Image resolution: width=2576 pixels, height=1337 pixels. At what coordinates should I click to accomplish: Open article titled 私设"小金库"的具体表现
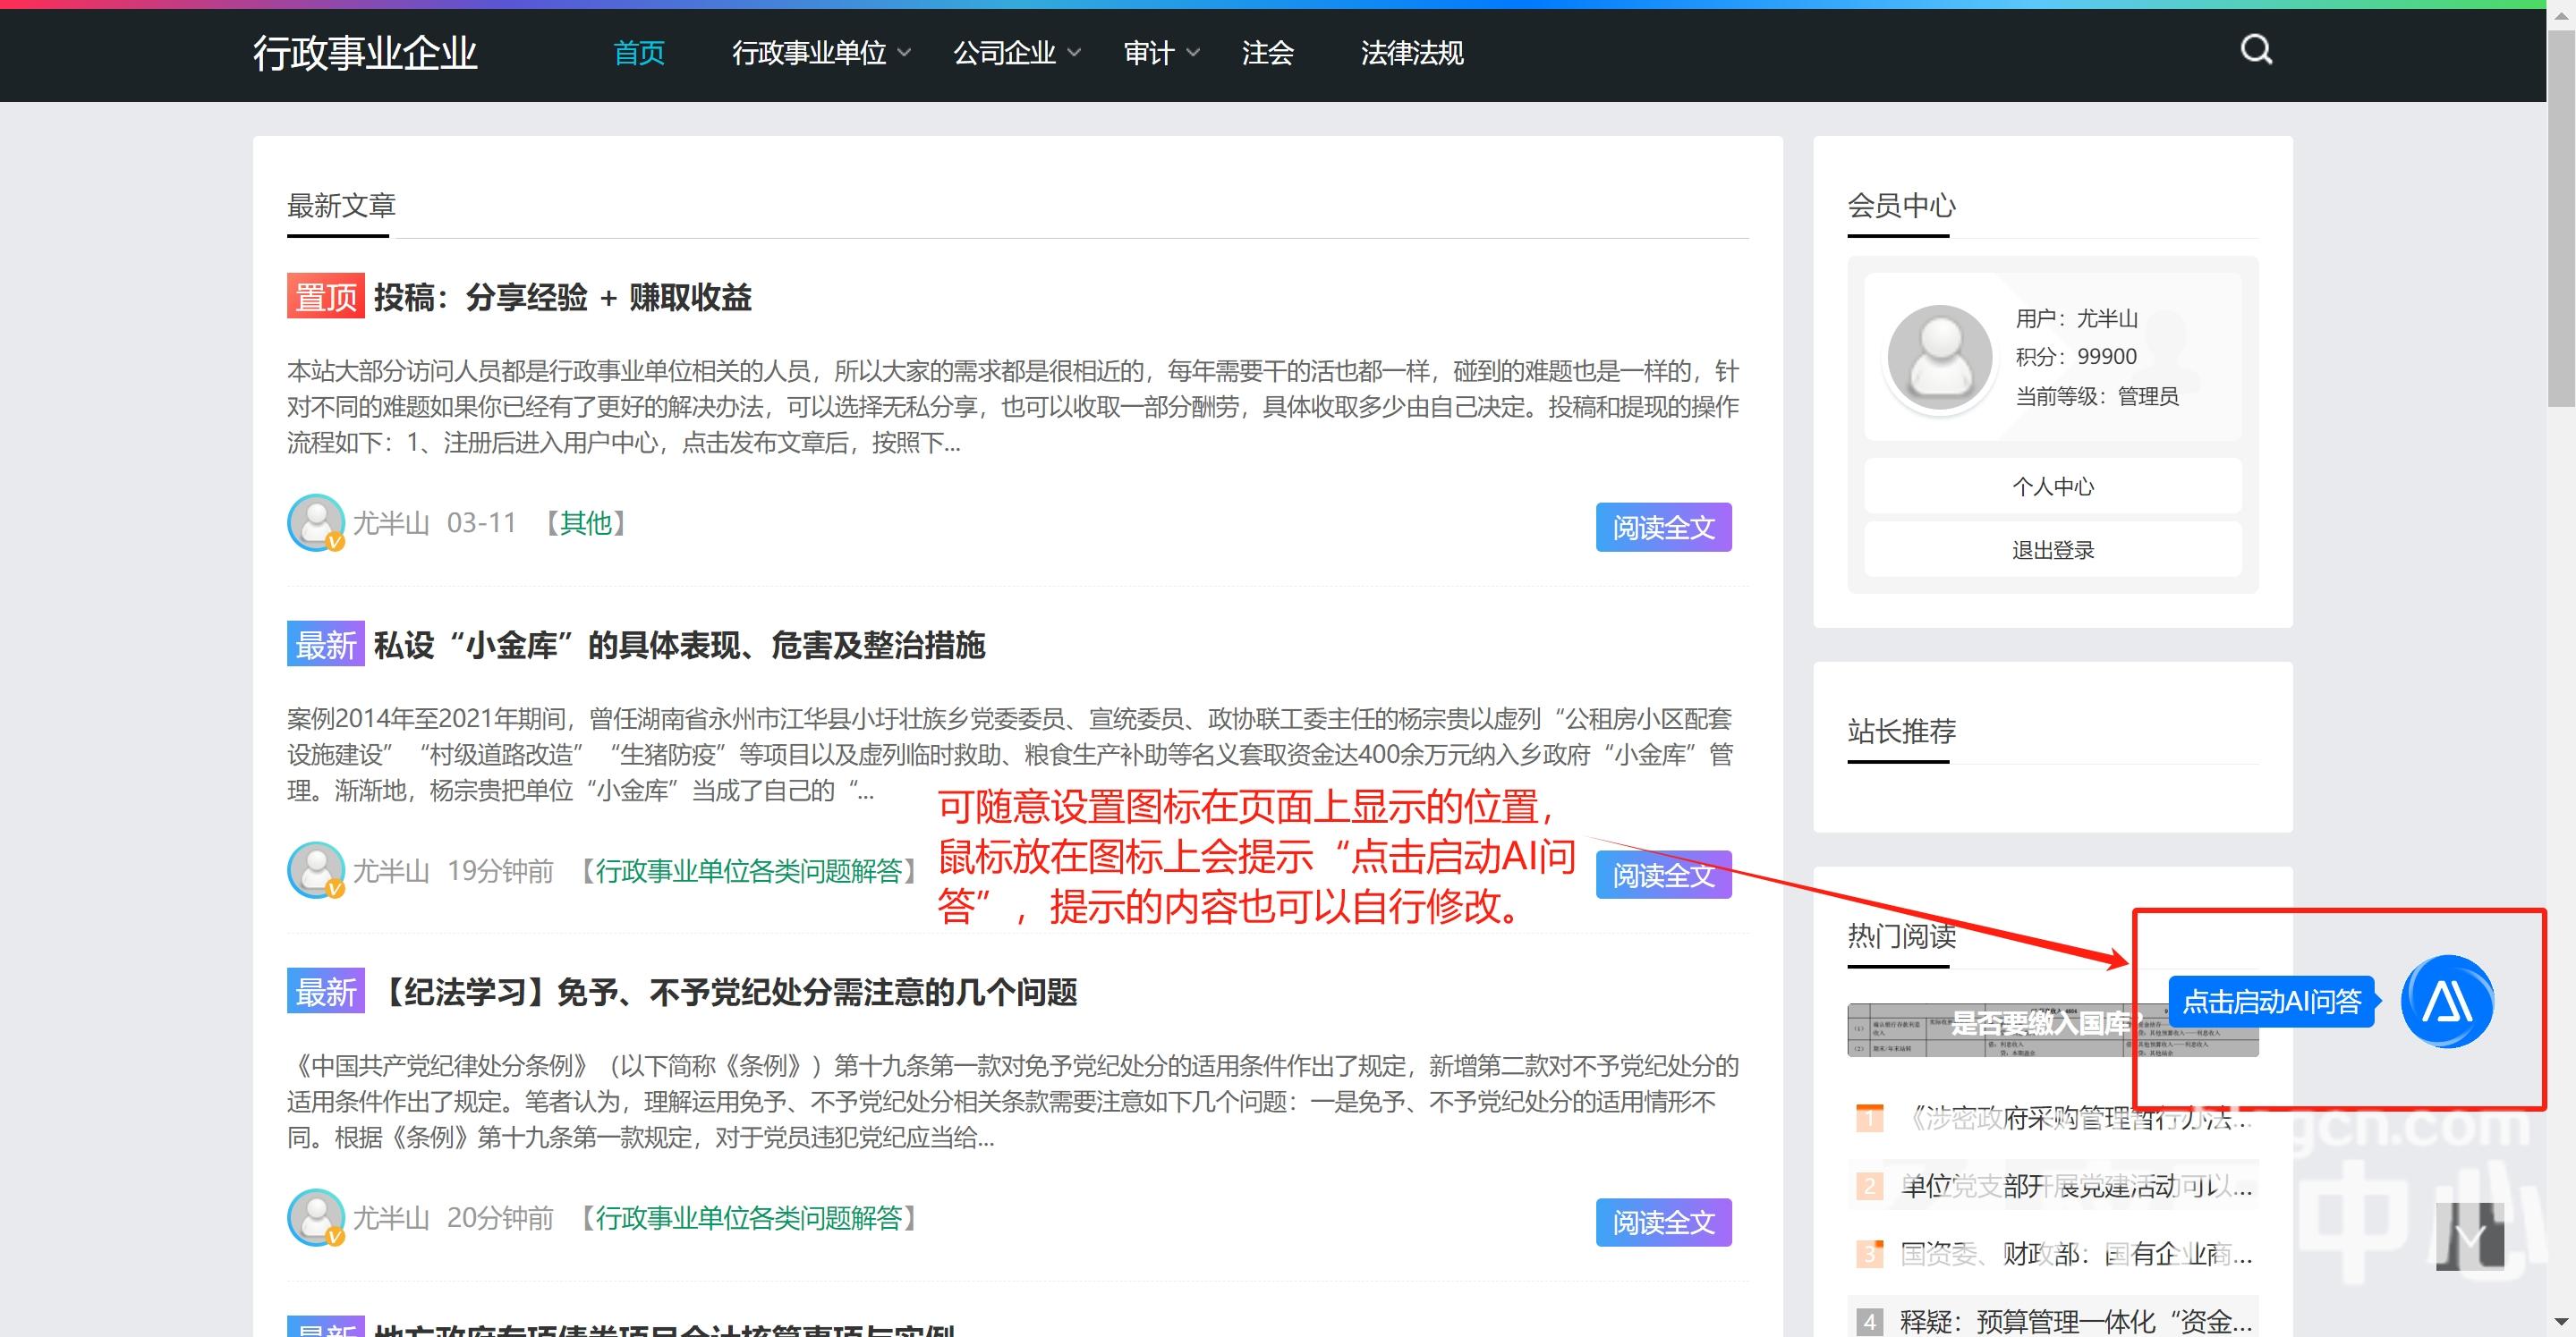coord(679,646)
